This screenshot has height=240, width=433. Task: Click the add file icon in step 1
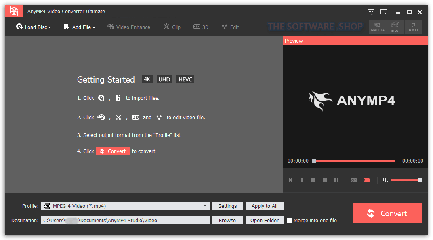point(118,98)
